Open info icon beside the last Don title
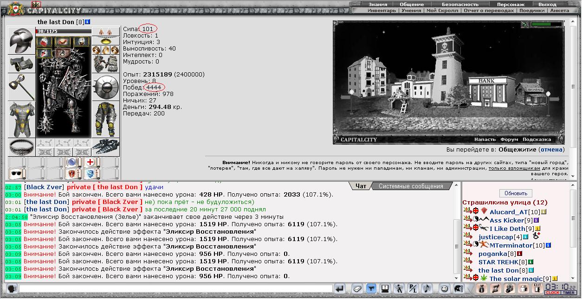This screenshot has height=299, width=582. 88,22
